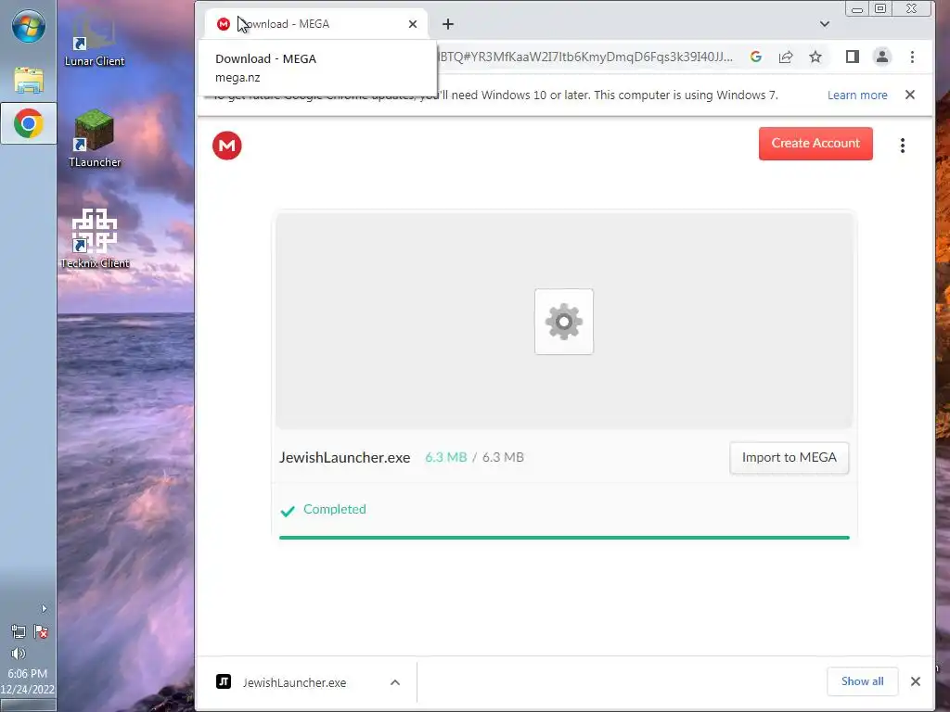
Task: Click the volume speaker tray icon
Action: tap(19, 654)
